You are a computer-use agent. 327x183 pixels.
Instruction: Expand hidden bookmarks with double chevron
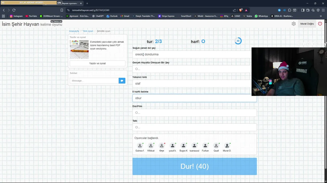[321, 16]
